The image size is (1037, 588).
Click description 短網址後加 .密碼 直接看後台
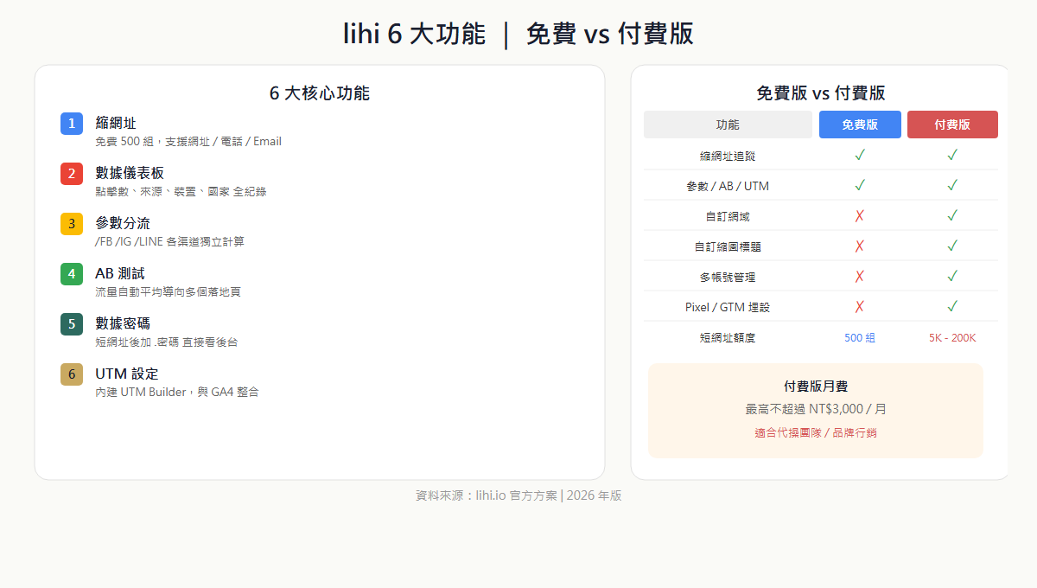point(166,342)
